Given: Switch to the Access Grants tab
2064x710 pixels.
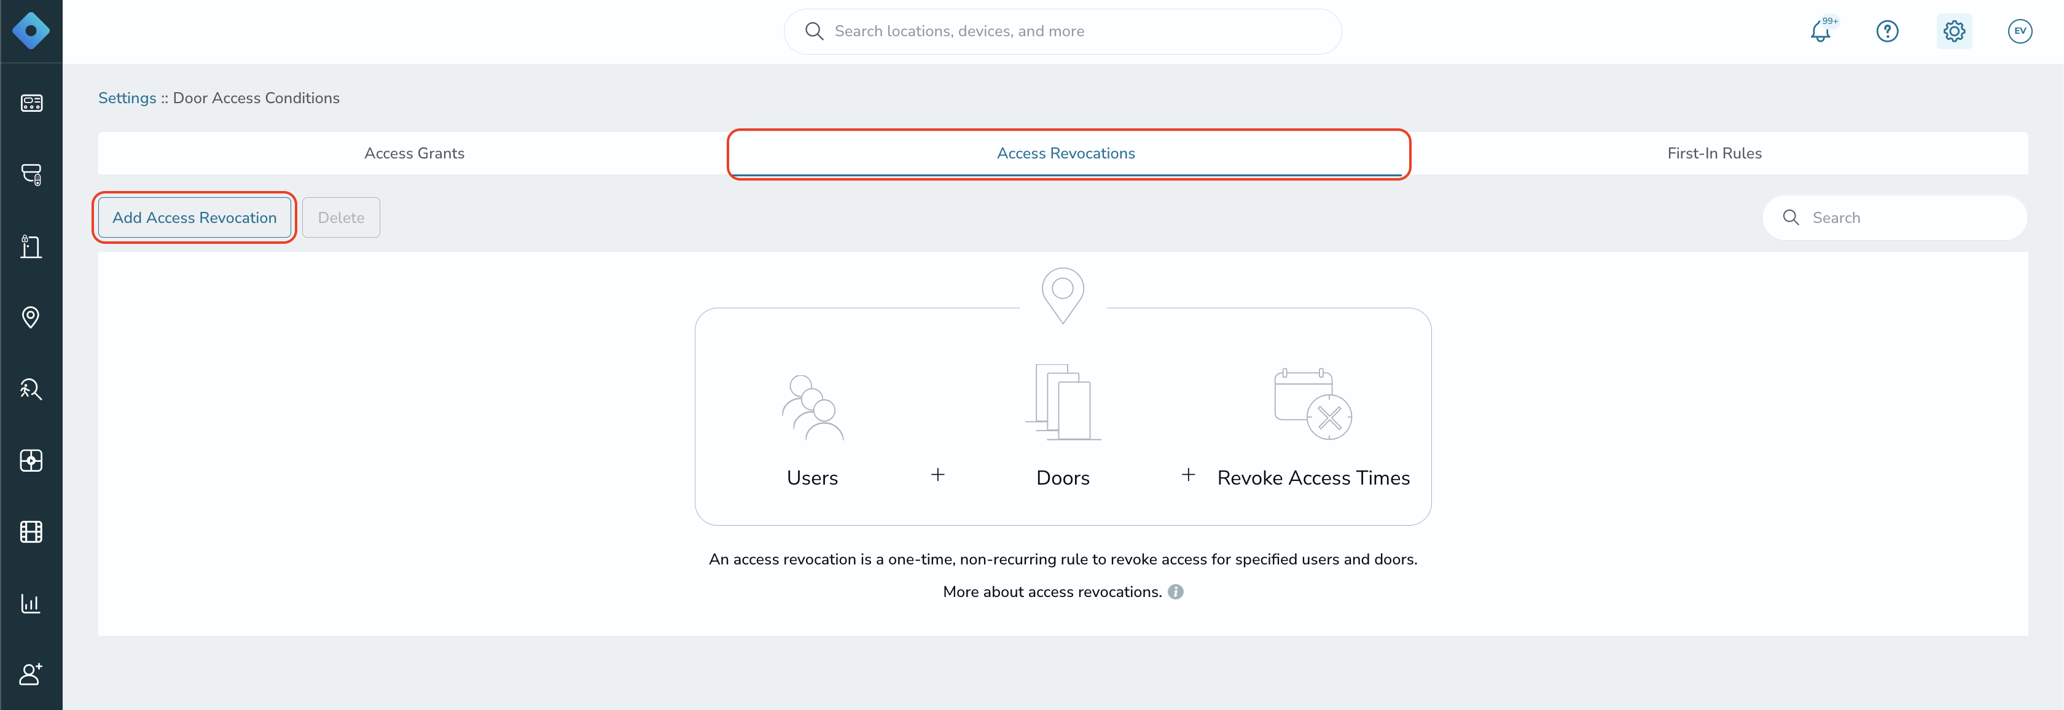Looking at the screenshot, I should (414, 153).
